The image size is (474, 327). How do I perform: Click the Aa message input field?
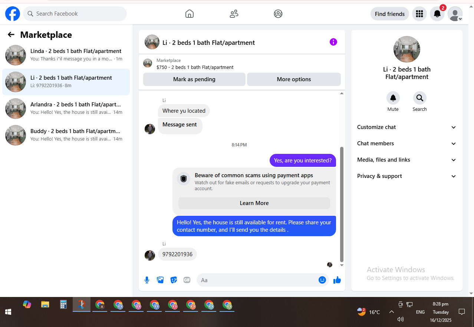258,280
